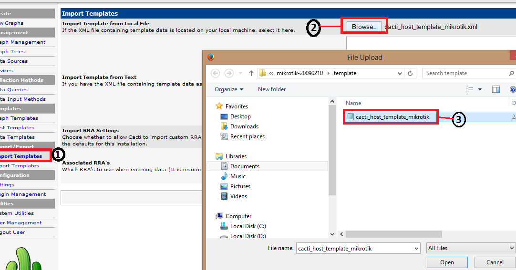Select Local Disk (C:)
The image size is (516, 270).
click(248, 226)
